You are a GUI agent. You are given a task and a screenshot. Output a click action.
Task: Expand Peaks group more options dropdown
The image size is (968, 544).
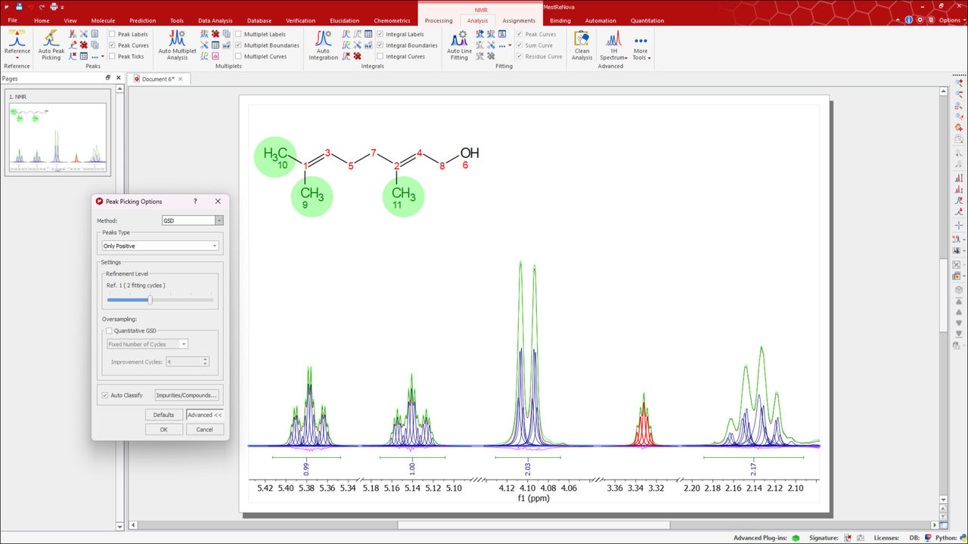103,57
